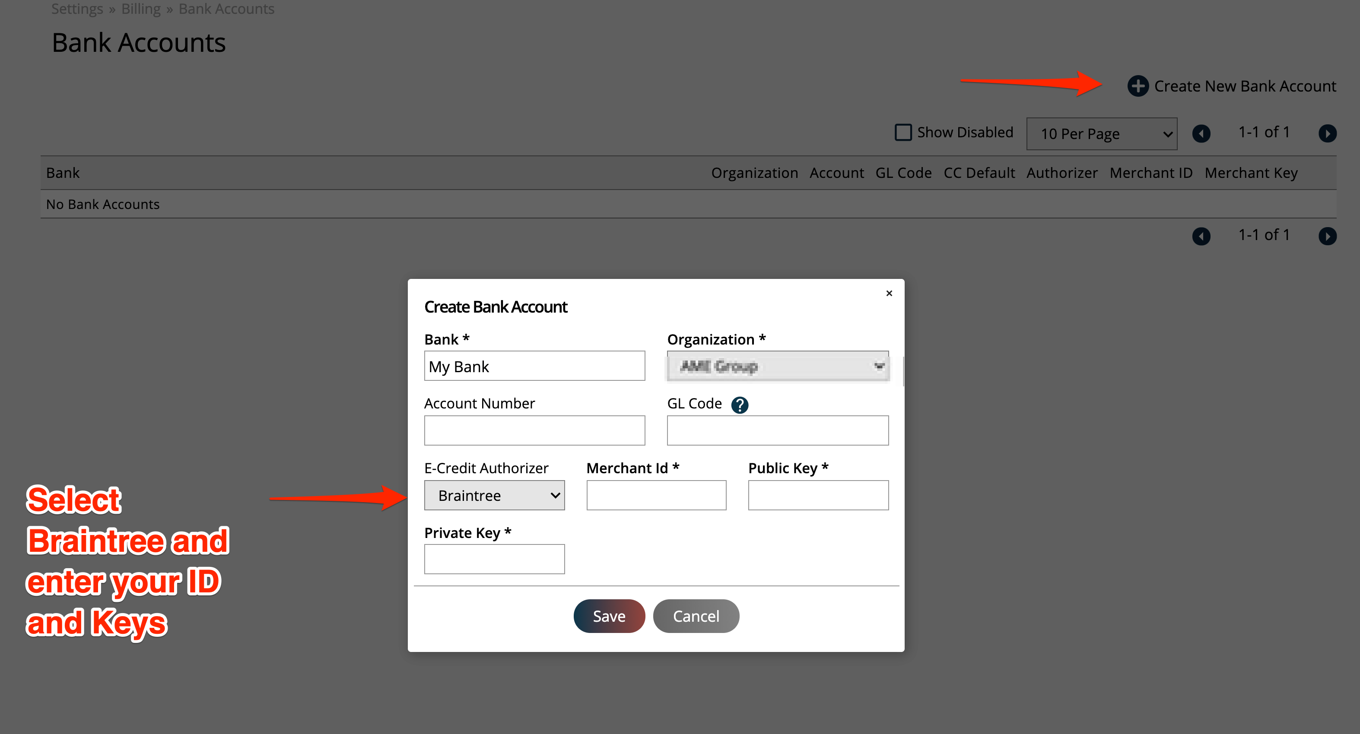Click bottom pager previous arrow
1360x734 pixels.
tap(1201, 236)
